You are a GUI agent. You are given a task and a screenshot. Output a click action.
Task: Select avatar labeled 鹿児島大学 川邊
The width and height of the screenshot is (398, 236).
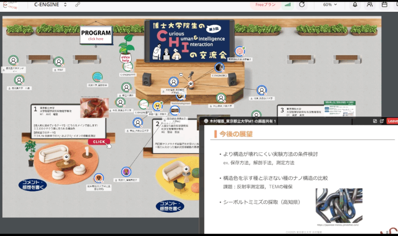(19, 80)
